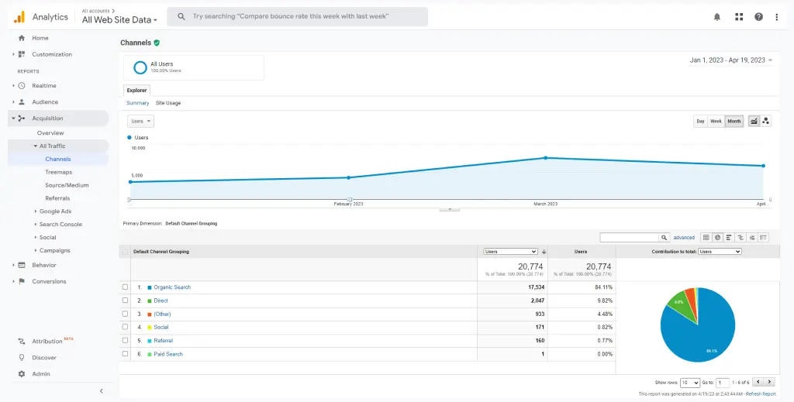Open the Admin gear in sidebar
794x402 pixels.
[x=22, y=374]
